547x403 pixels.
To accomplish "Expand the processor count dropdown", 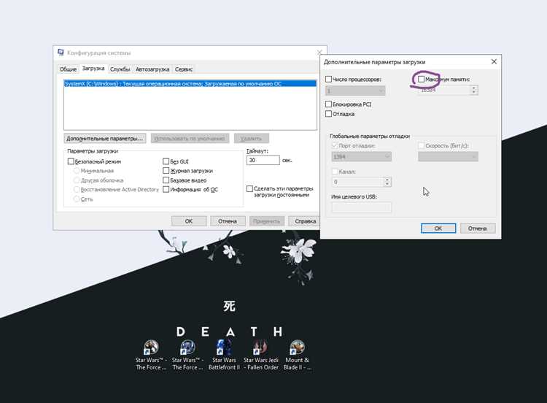I will pos(355,91).
